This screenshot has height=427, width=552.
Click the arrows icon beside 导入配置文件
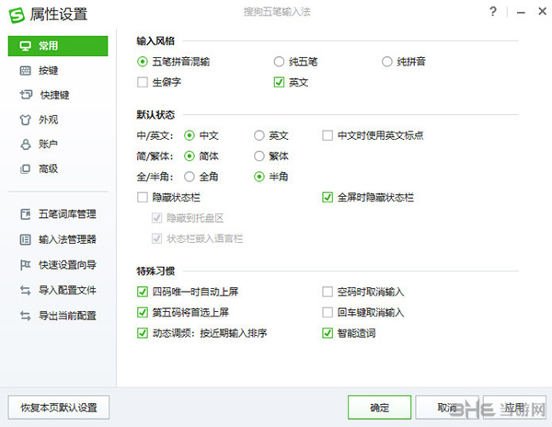click(26, 290)
